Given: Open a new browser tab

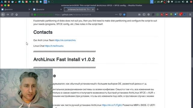Looking at the screenshot, I should (x=98, y=9).
